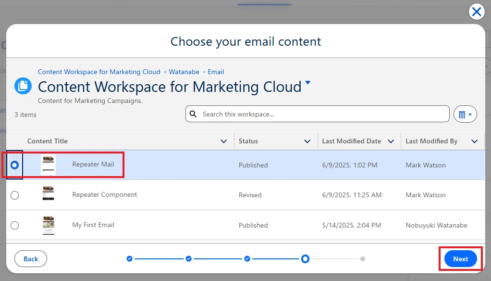Open the table display options menu
The height and width of the screenshot is (281, 491).
tap(465, 114)
